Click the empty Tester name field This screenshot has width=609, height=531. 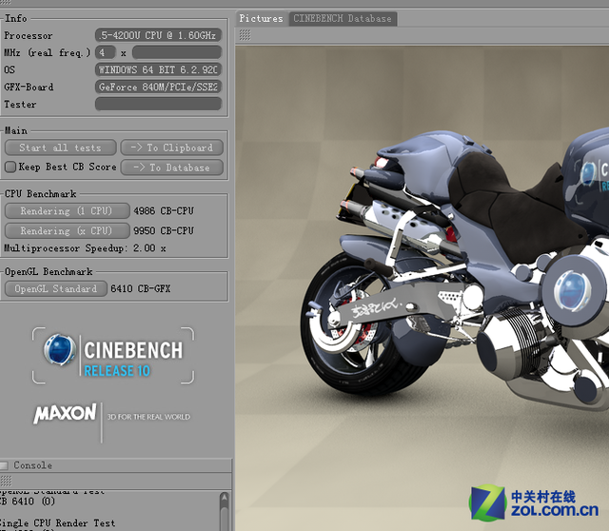pyautogui.click(x=159, y=104)
